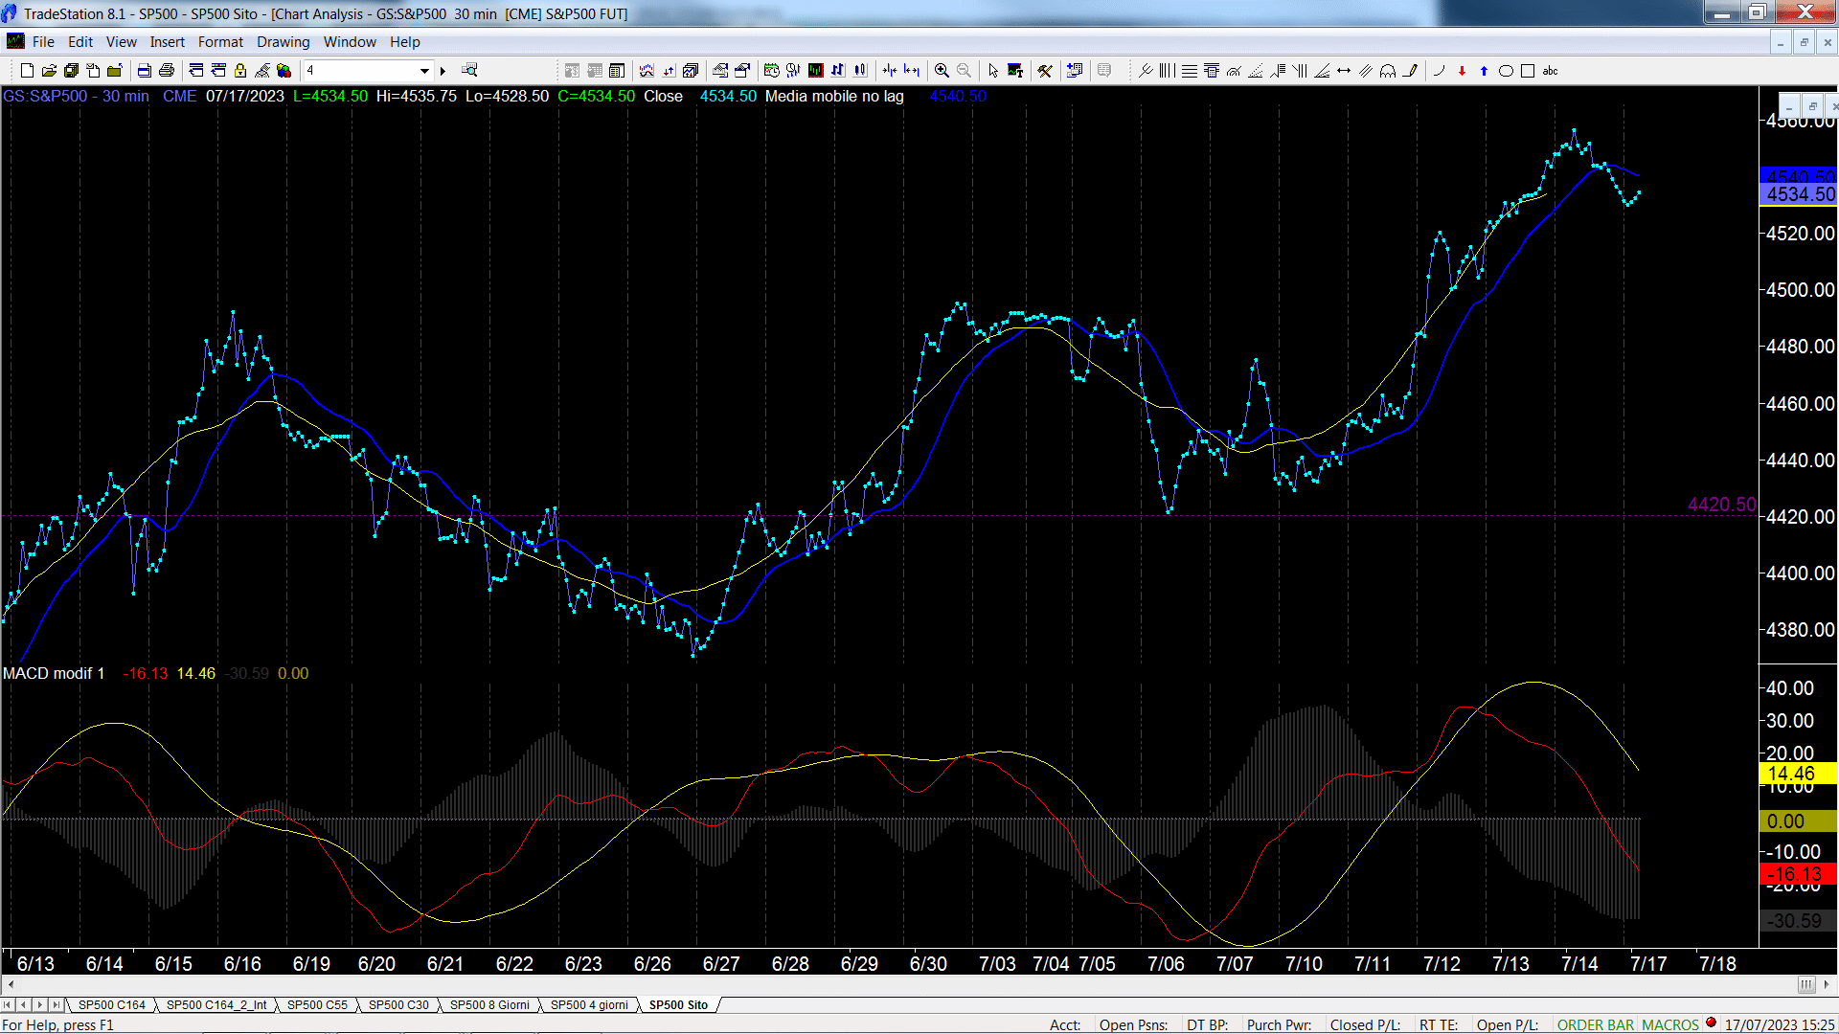Open the Window menu
Screen dimensions: 1839x1034
click(350, 42)
